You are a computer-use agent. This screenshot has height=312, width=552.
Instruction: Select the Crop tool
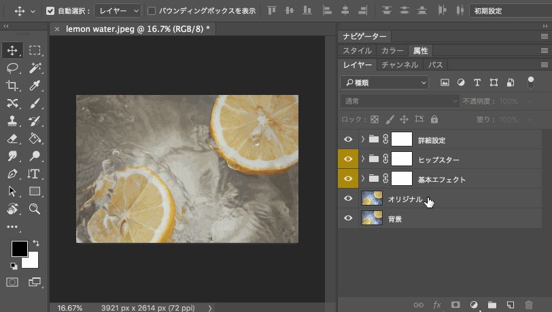(x=12, y=85)
